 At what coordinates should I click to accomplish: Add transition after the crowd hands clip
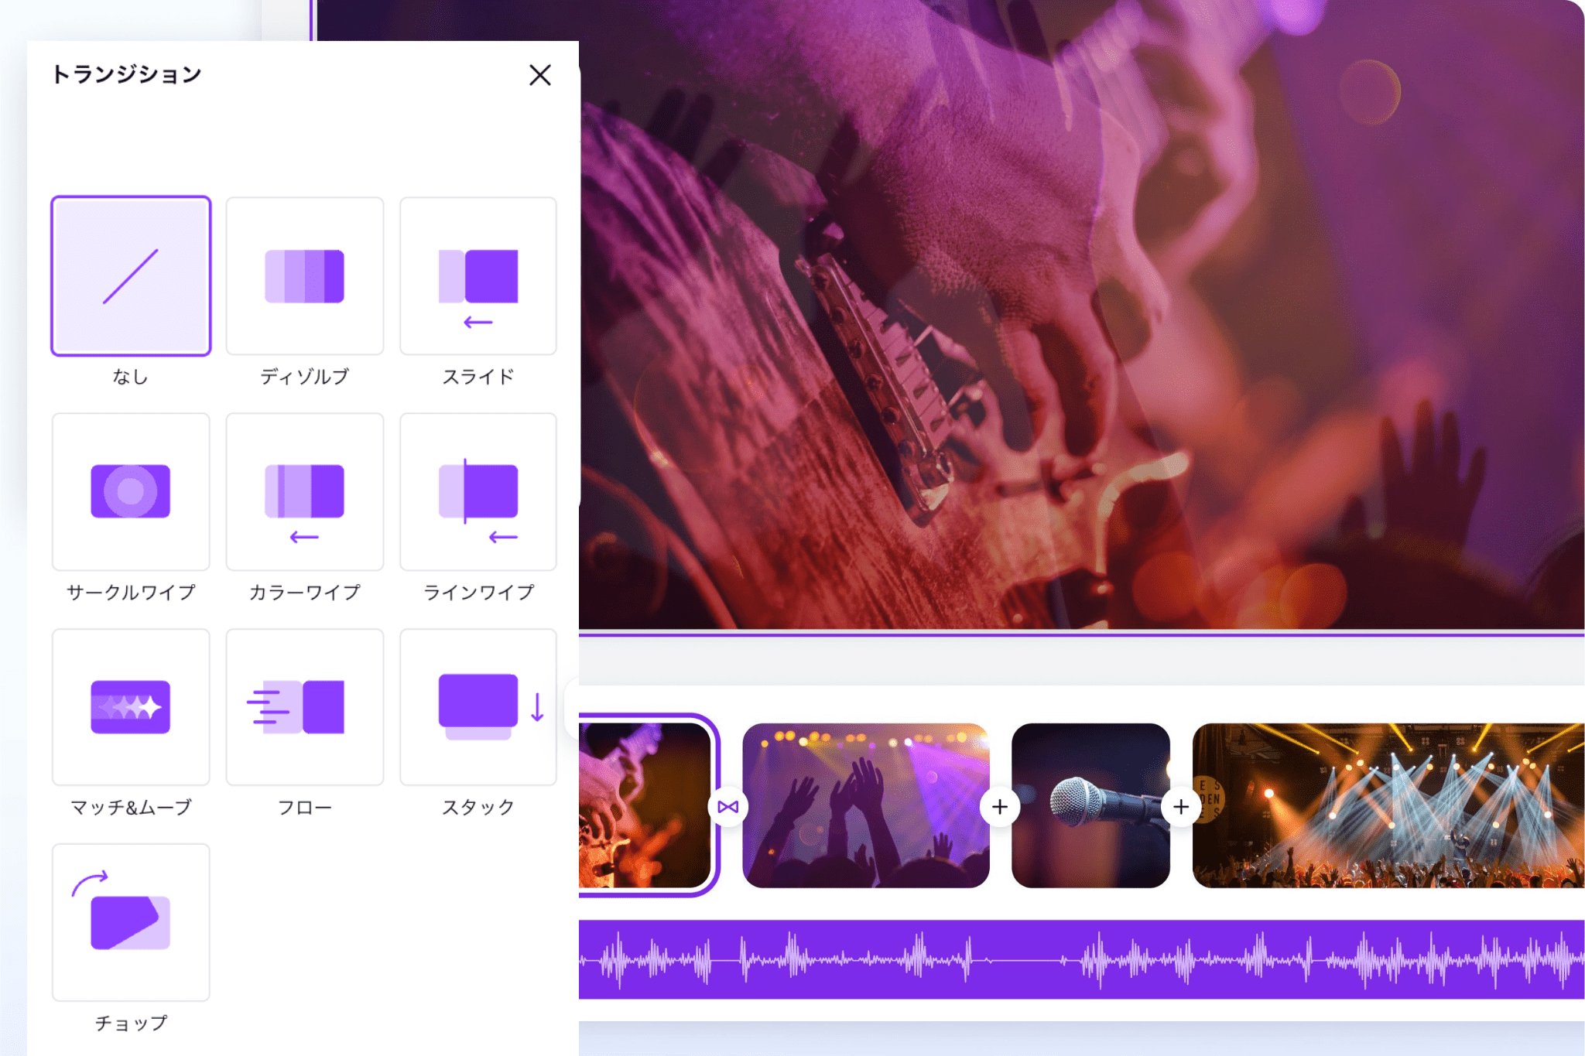pyautogui.click(x=1000, y=807)
